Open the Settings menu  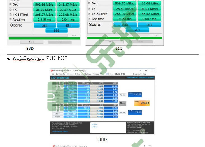tap(88, 74)
